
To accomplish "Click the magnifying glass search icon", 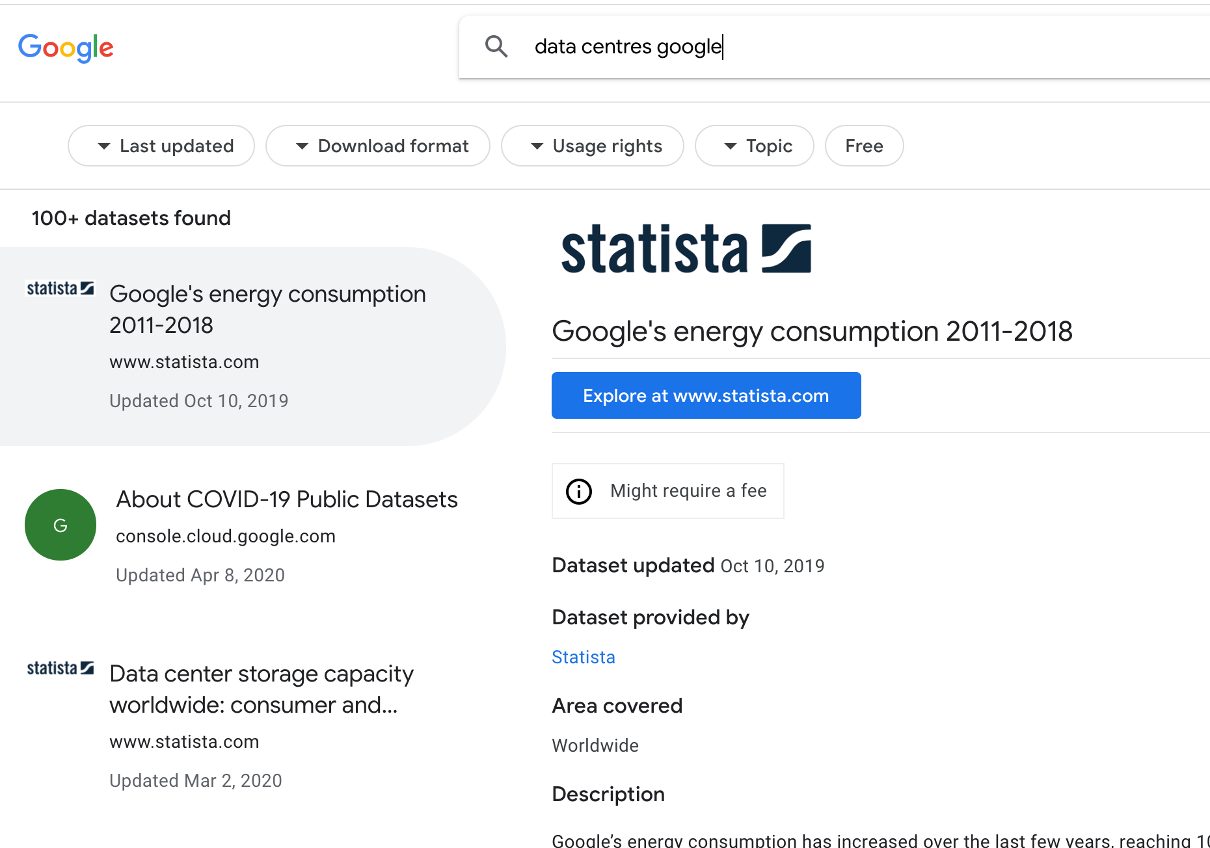I will (x=496, y=46).
